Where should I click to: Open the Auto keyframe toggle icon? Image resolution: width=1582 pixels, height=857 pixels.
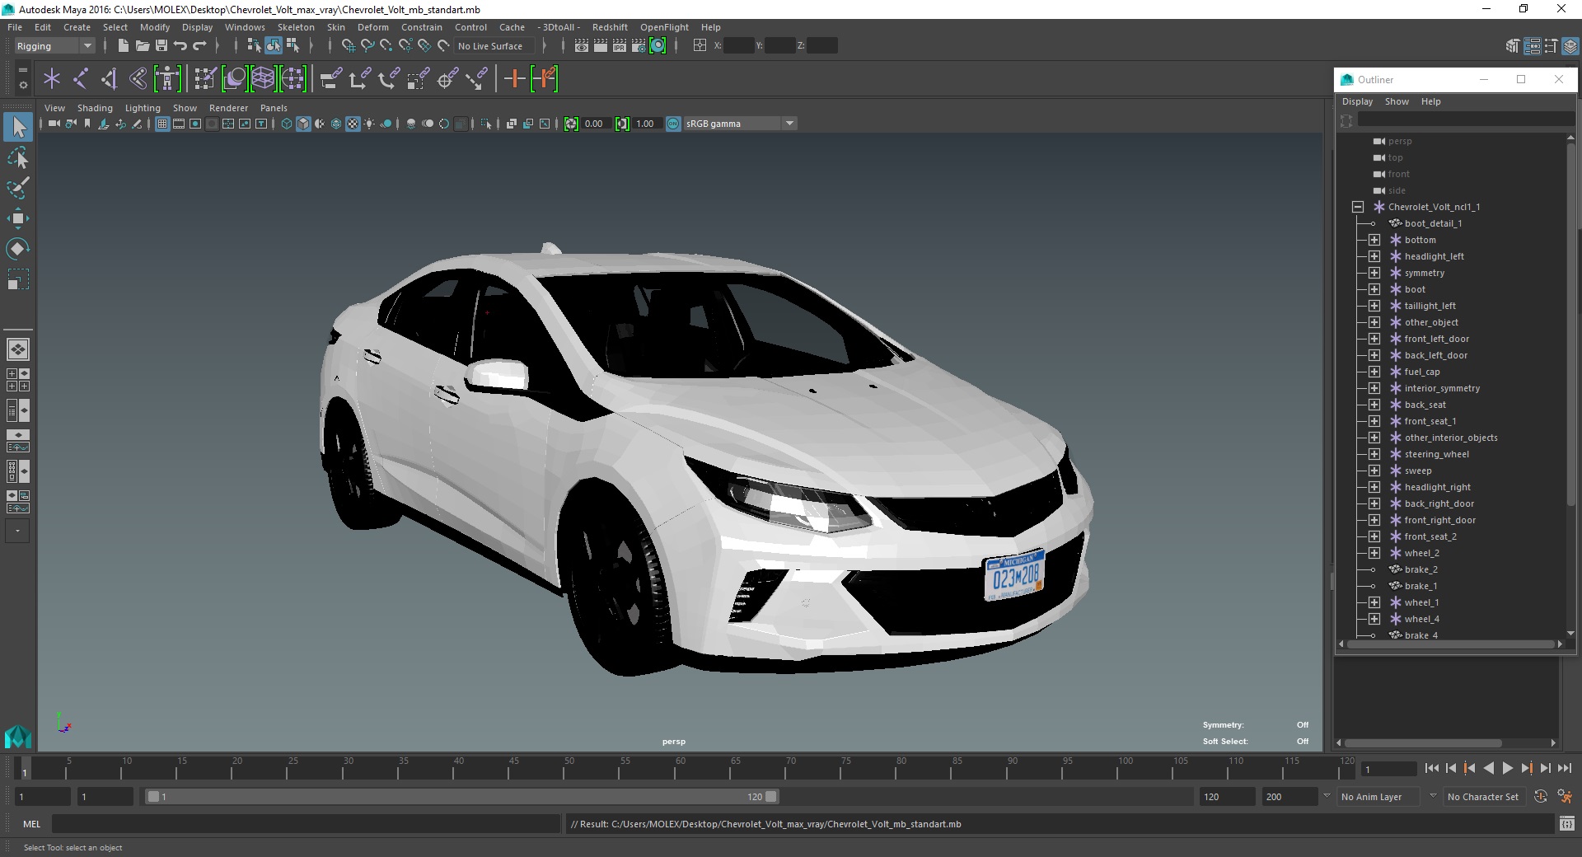(x=1541, y=797)
